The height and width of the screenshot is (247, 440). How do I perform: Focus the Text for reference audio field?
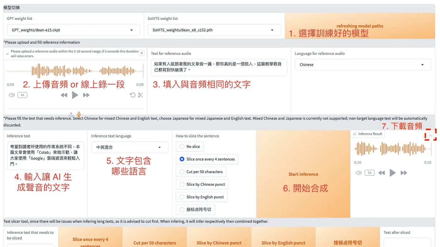pyautogui.click(x=219, y=67)
